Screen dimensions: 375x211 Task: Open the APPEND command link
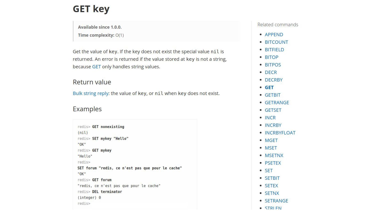tap(274, 34)
